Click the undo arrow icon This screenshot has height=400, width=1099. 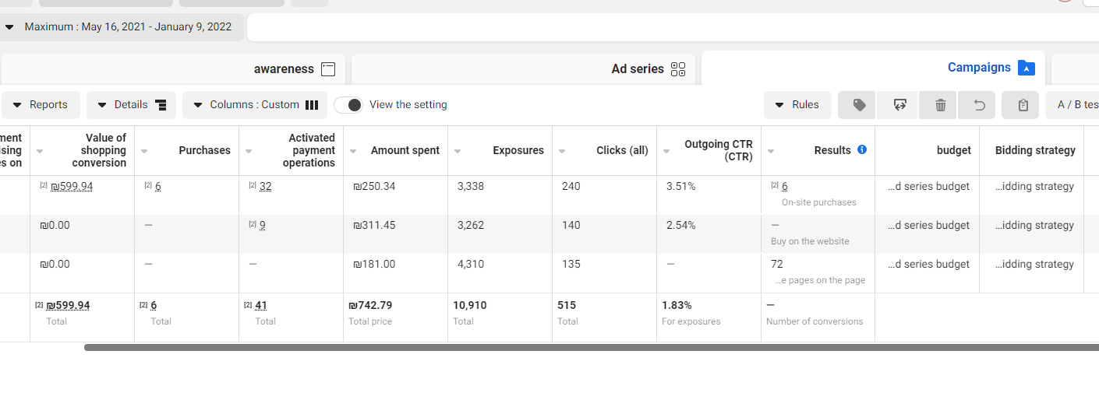click(980, 105)
